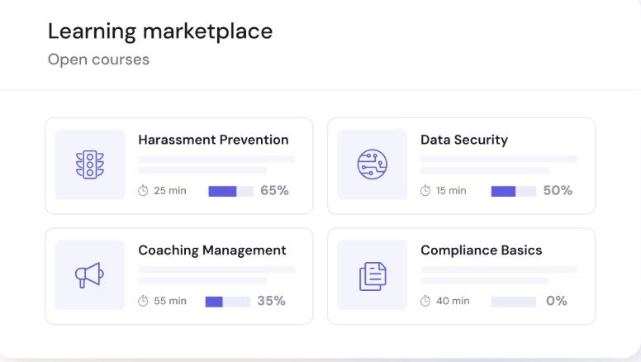
Task: Click the clock icon beside 55 min
Action: coord(144,301)
